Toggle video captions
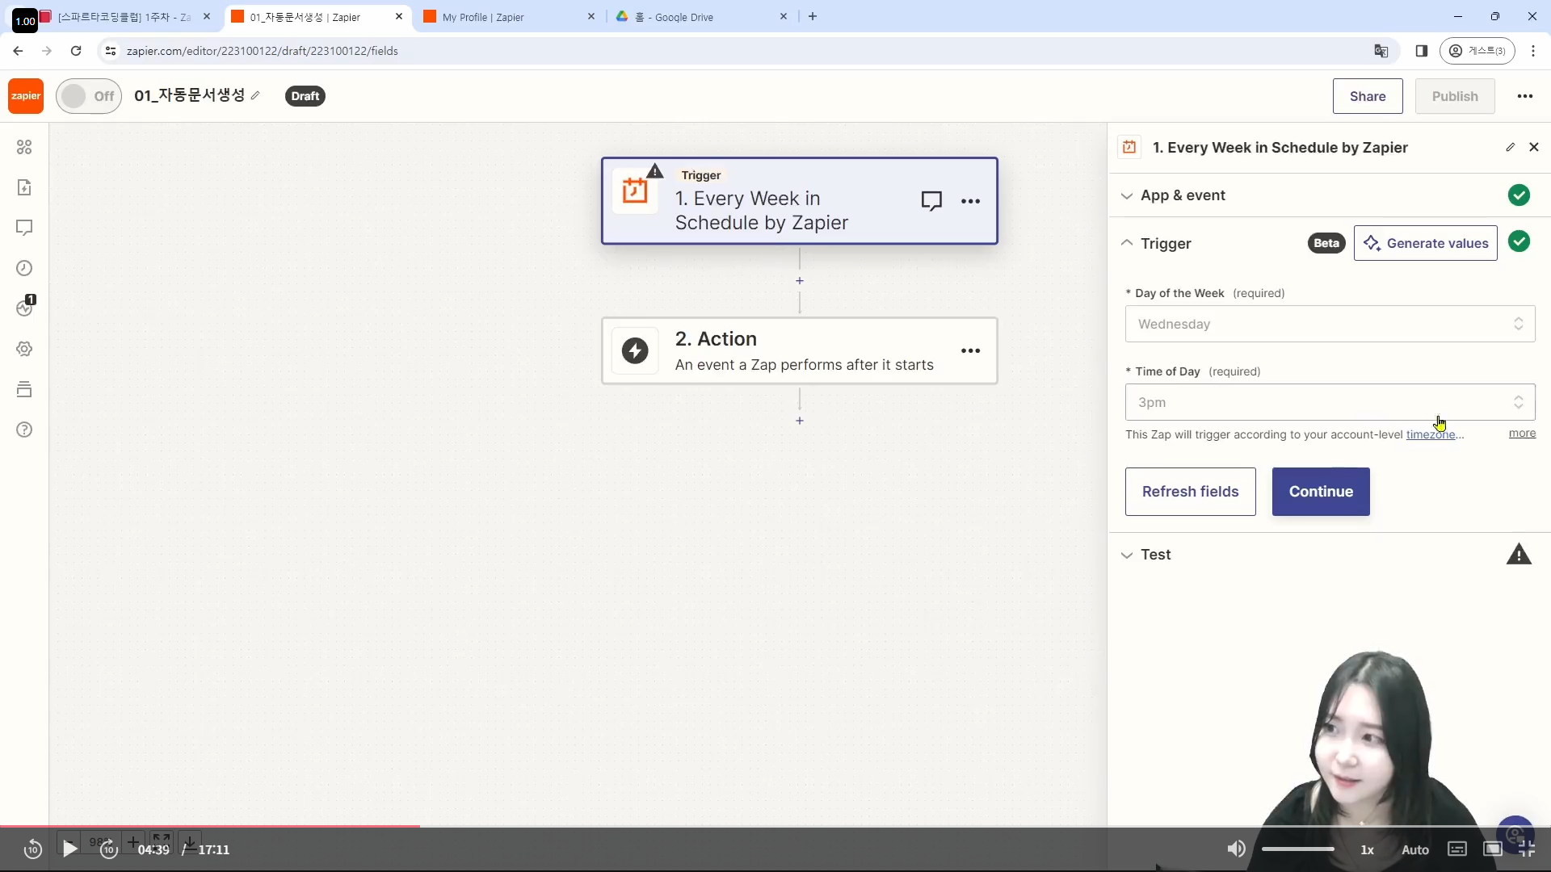The image size is (1551, 872). pyautogui.click(x=1457, y=849)
